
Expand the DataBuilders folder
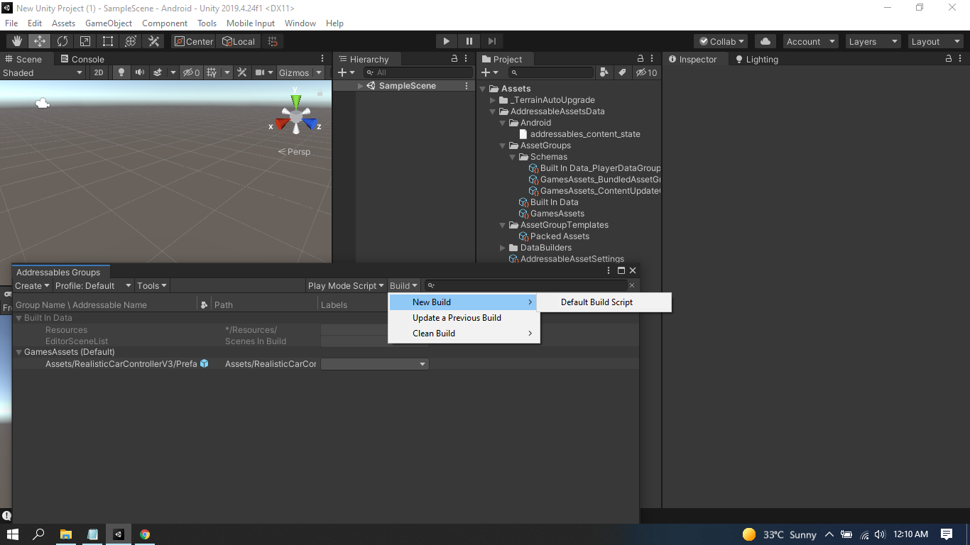pyautogui.click(x=503, y=248)
